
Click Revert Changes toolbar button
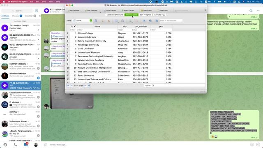[x=128, y=10]
